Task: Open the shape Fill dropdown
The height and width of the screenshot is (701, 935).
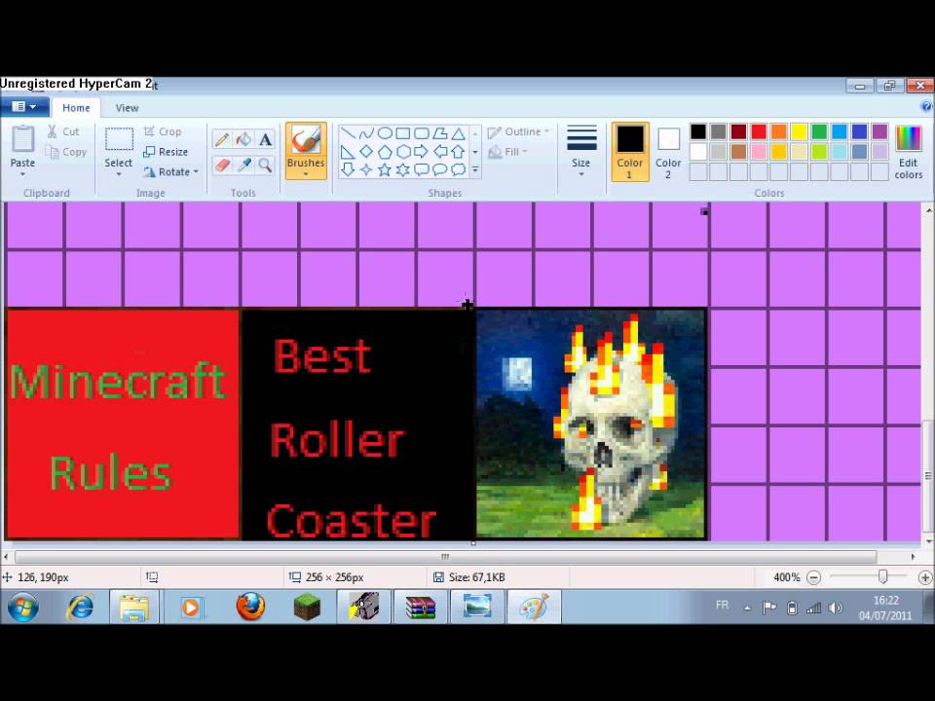Action: tap(507, 152)
